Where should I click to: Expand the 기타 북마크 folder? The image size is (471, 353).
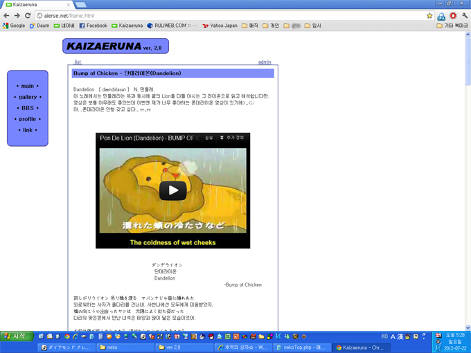coord(452,26)
